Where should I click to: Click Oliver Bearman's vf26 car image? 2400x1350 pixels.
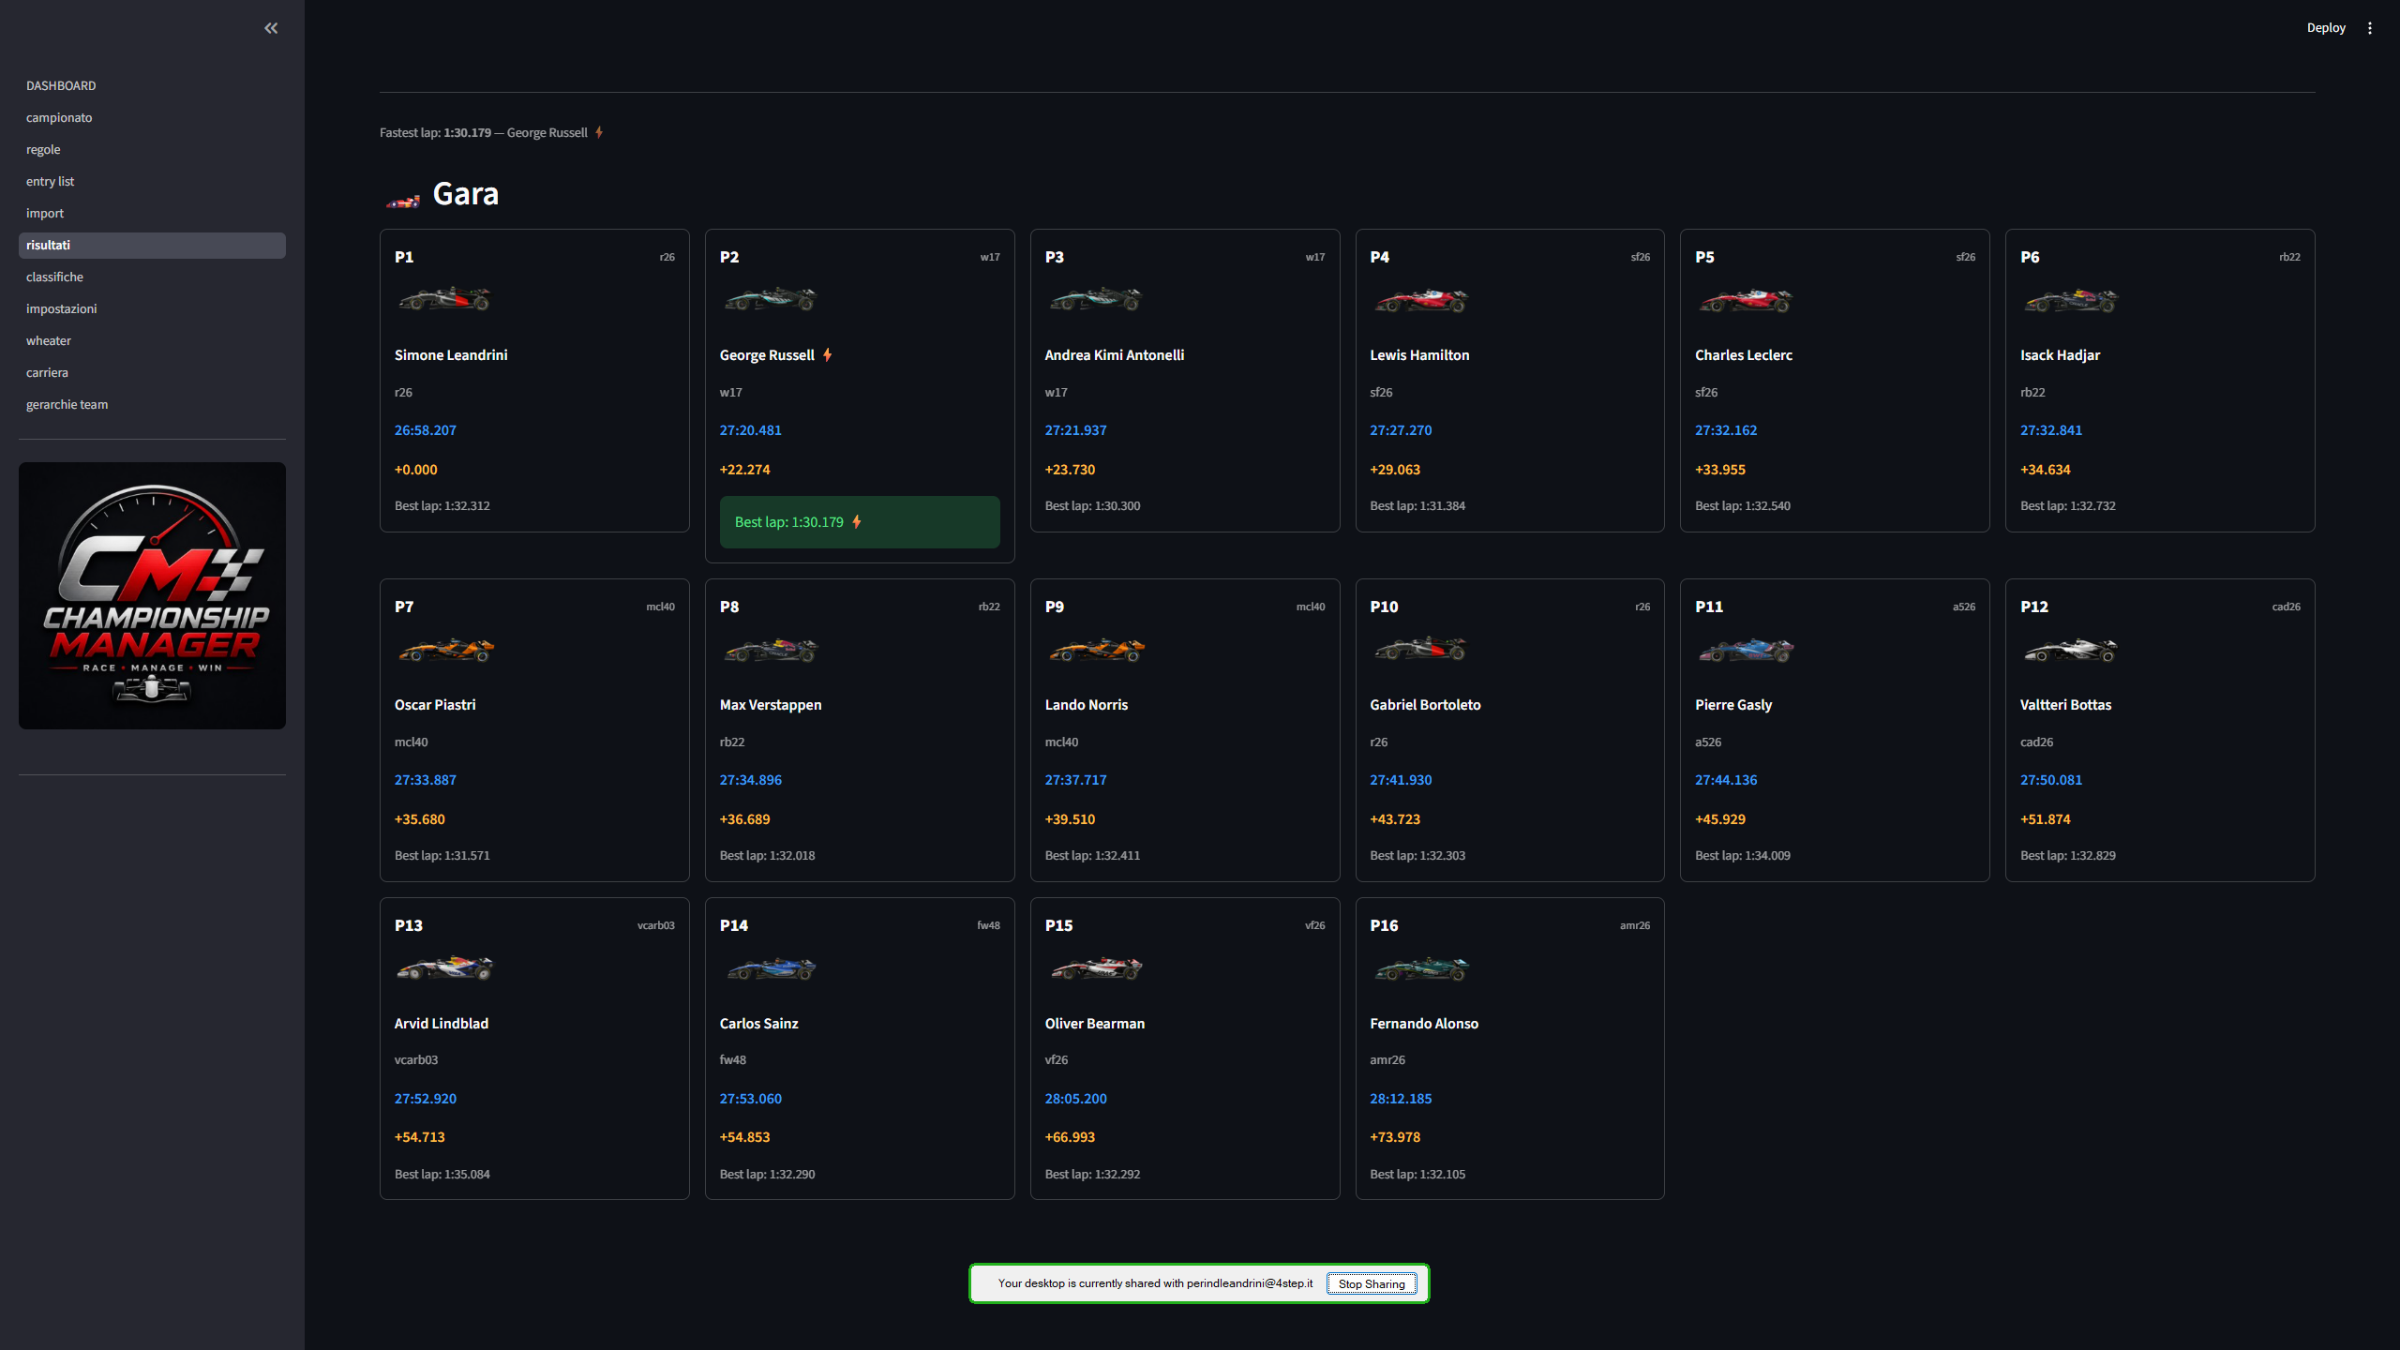pos(1095,967)
